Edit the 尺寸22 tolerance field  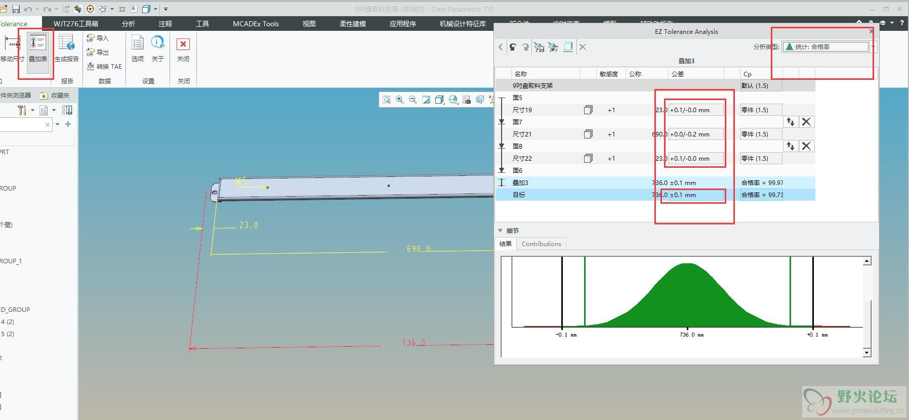pyautogui.click(x=696, y=158)
